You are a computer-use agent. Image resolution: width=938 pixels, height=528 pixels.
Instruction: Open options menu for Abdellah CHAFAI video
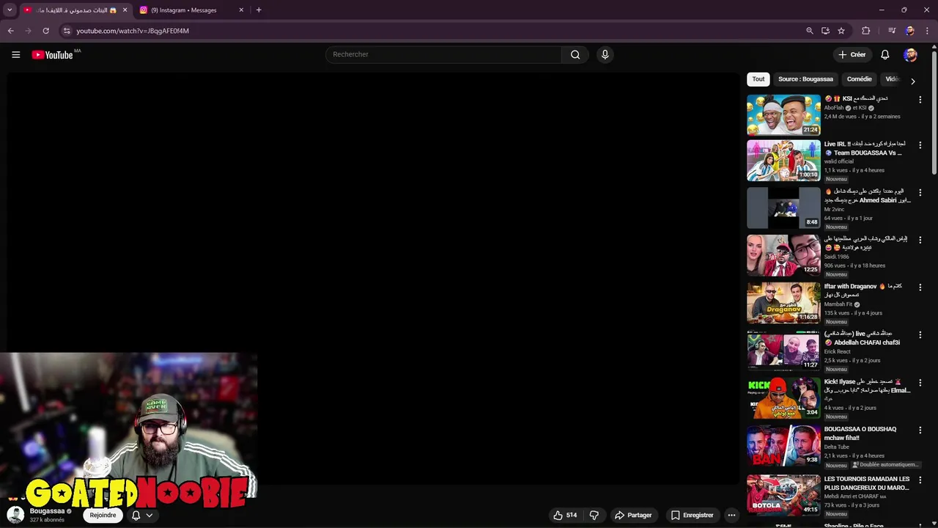click(920, 334)
